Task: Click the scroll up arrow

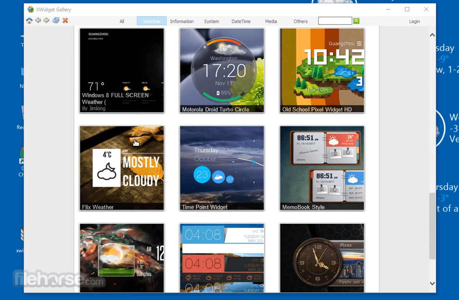Action: (x=432, y=35)
